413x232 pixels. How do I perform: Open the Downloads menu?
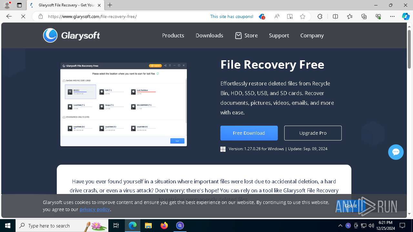[209, 35]
